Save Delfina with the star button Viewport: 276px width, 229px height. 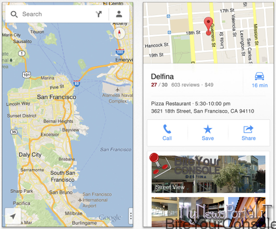click(x=207, y=133)
